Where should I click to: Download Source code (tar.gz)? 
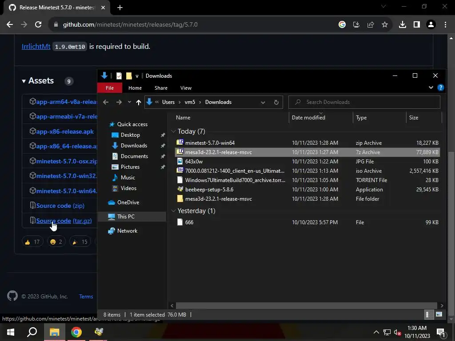pyautogui.click(x=64, y=221)
